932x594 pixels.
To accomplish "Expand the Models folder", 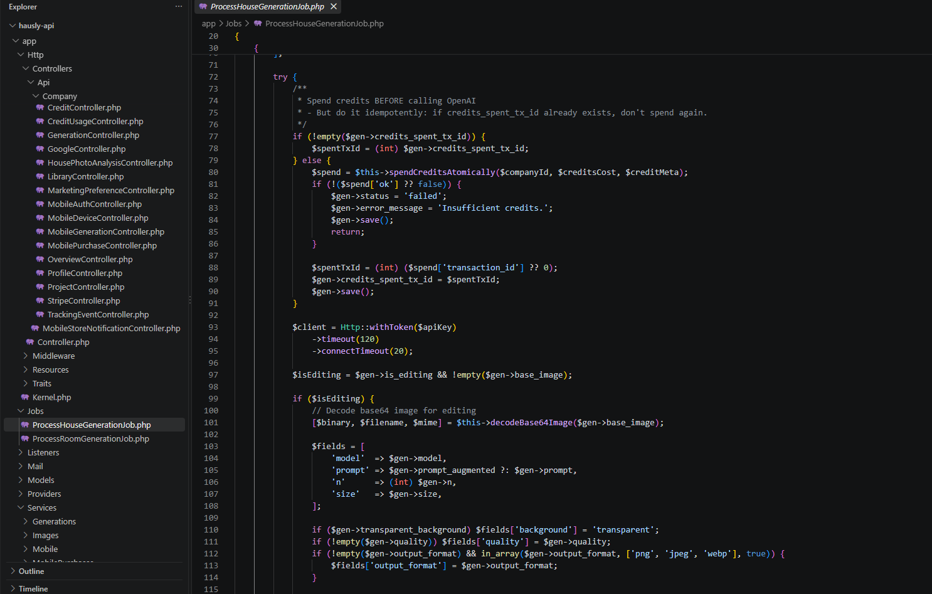I will 21,480.
